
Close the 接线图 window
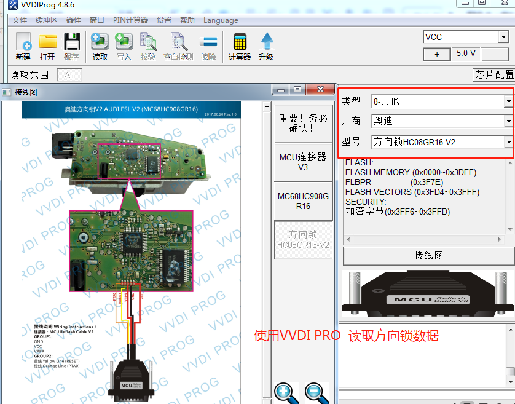click(x=320, y=89)
